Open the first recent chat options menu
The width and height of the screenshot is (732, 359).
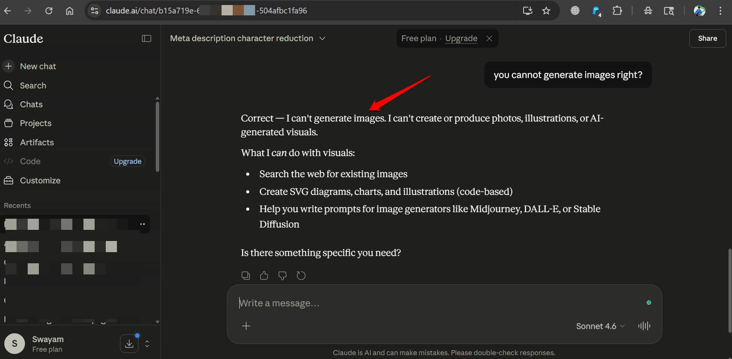tap(142, 224)
